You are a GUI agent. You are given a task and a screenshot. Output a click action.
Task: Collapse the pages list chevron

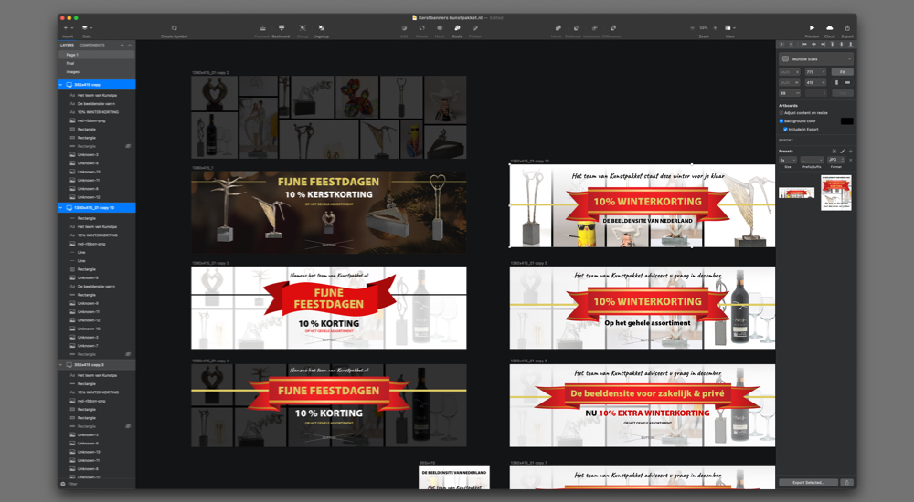130,45
